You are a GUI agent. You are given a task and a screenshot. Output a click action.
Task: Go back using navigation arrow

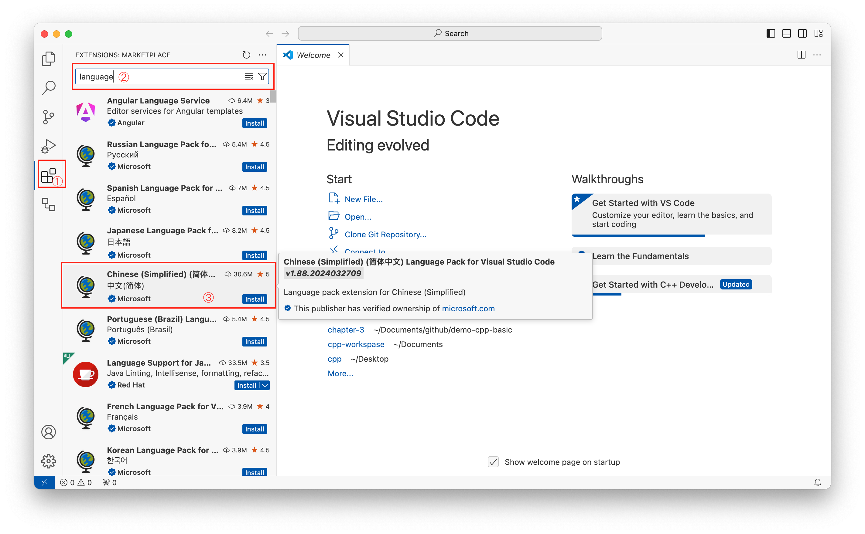pos(269,34)
